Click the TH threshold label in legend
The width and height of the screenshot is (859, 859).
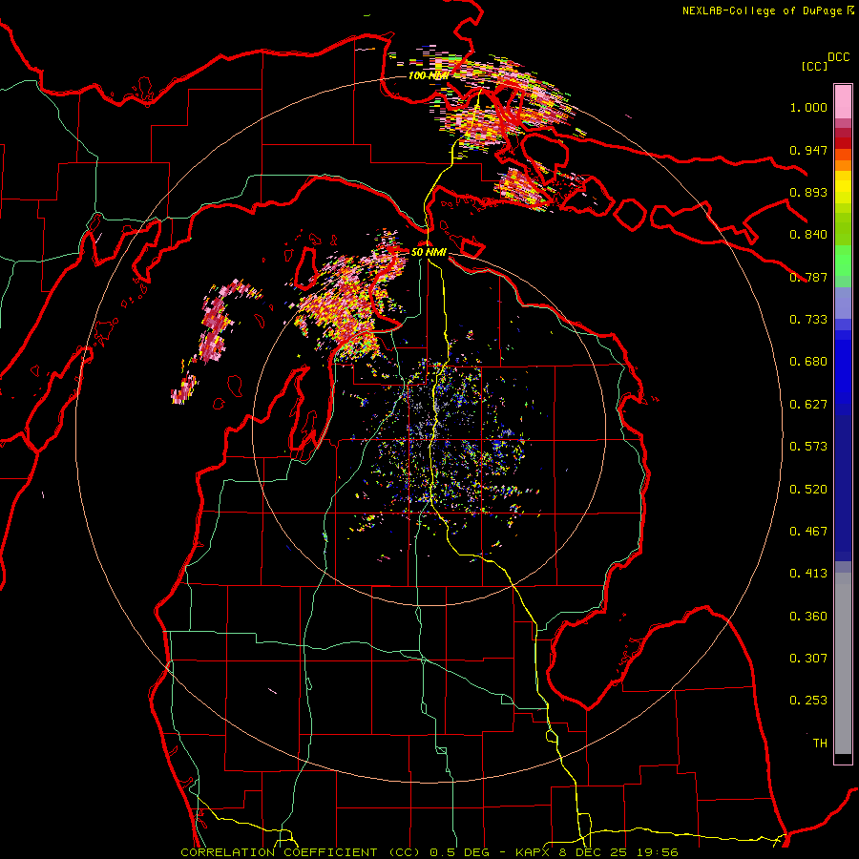point(820,744)
